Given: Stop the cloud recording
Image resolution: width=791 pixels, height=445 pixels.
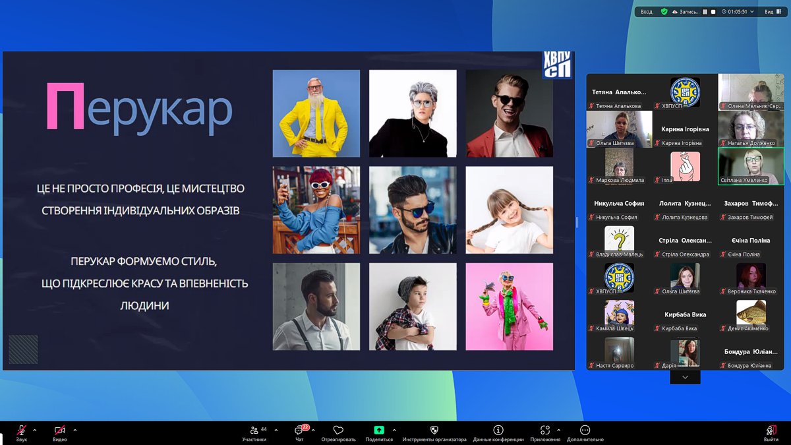Looking at the screenshot, I should coord(713,12).
